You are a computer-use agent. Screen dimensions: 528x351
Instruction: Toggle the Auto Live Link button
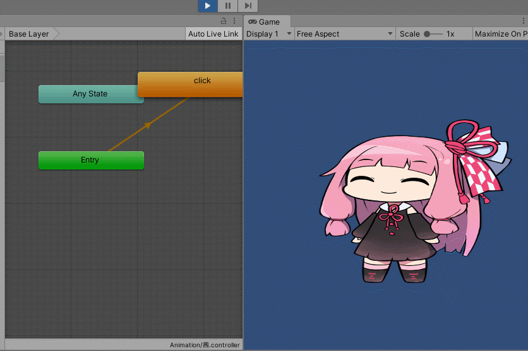click(x=213, y=34)
